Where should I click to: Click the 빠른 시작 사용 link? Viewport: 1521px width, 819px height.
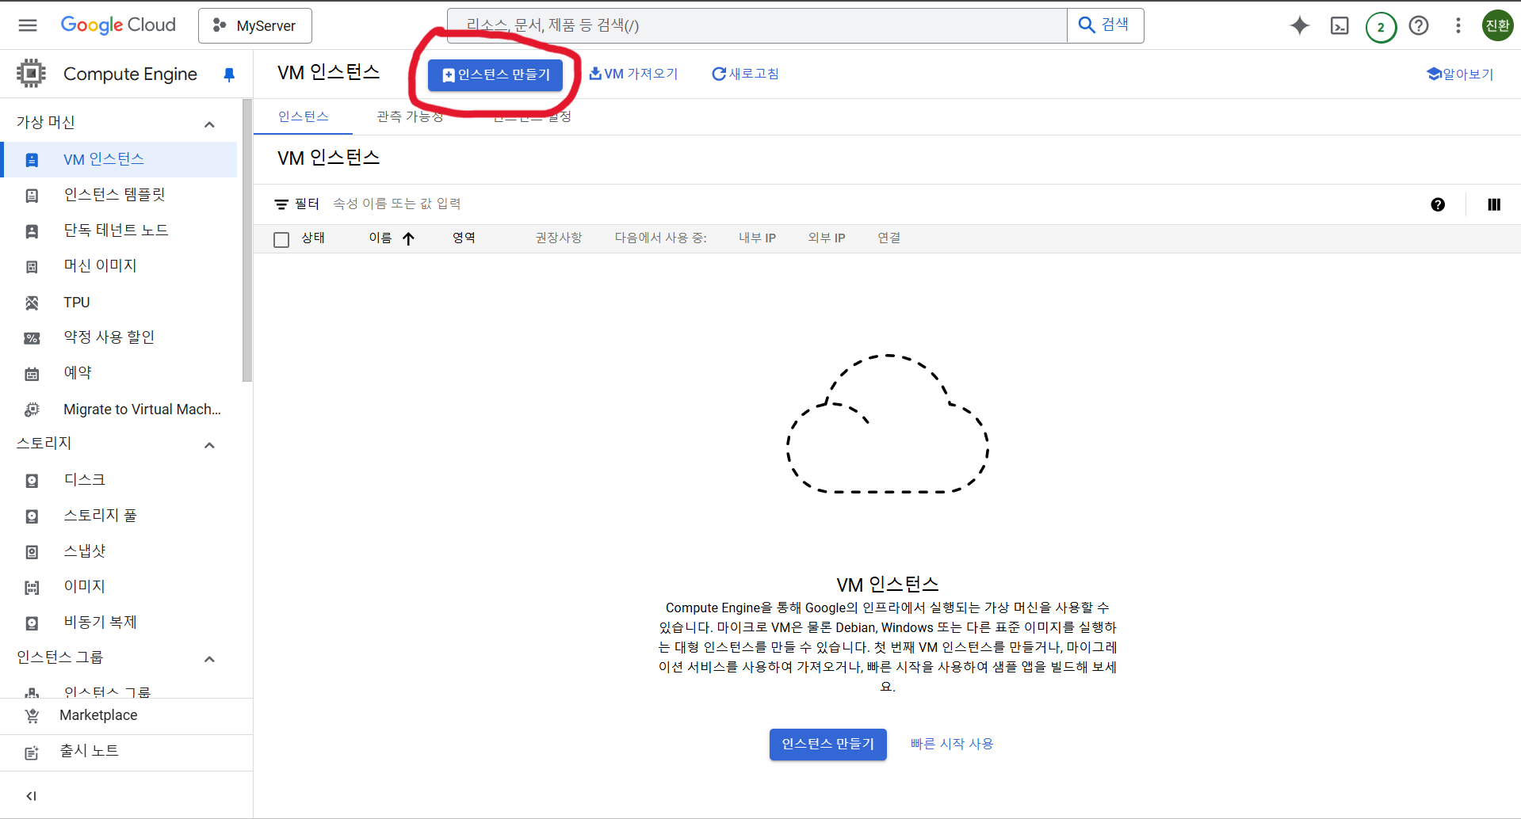951,744
